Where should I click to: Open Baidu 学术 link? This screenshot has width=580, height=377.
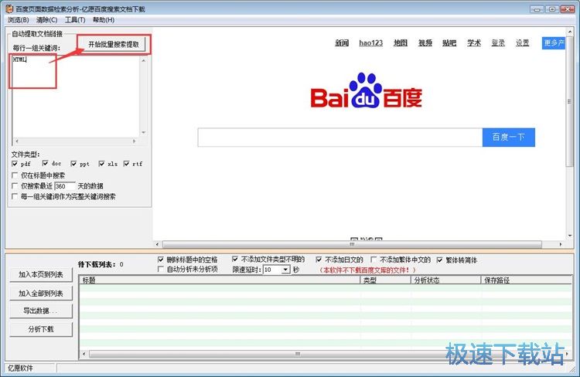point(474,42)
